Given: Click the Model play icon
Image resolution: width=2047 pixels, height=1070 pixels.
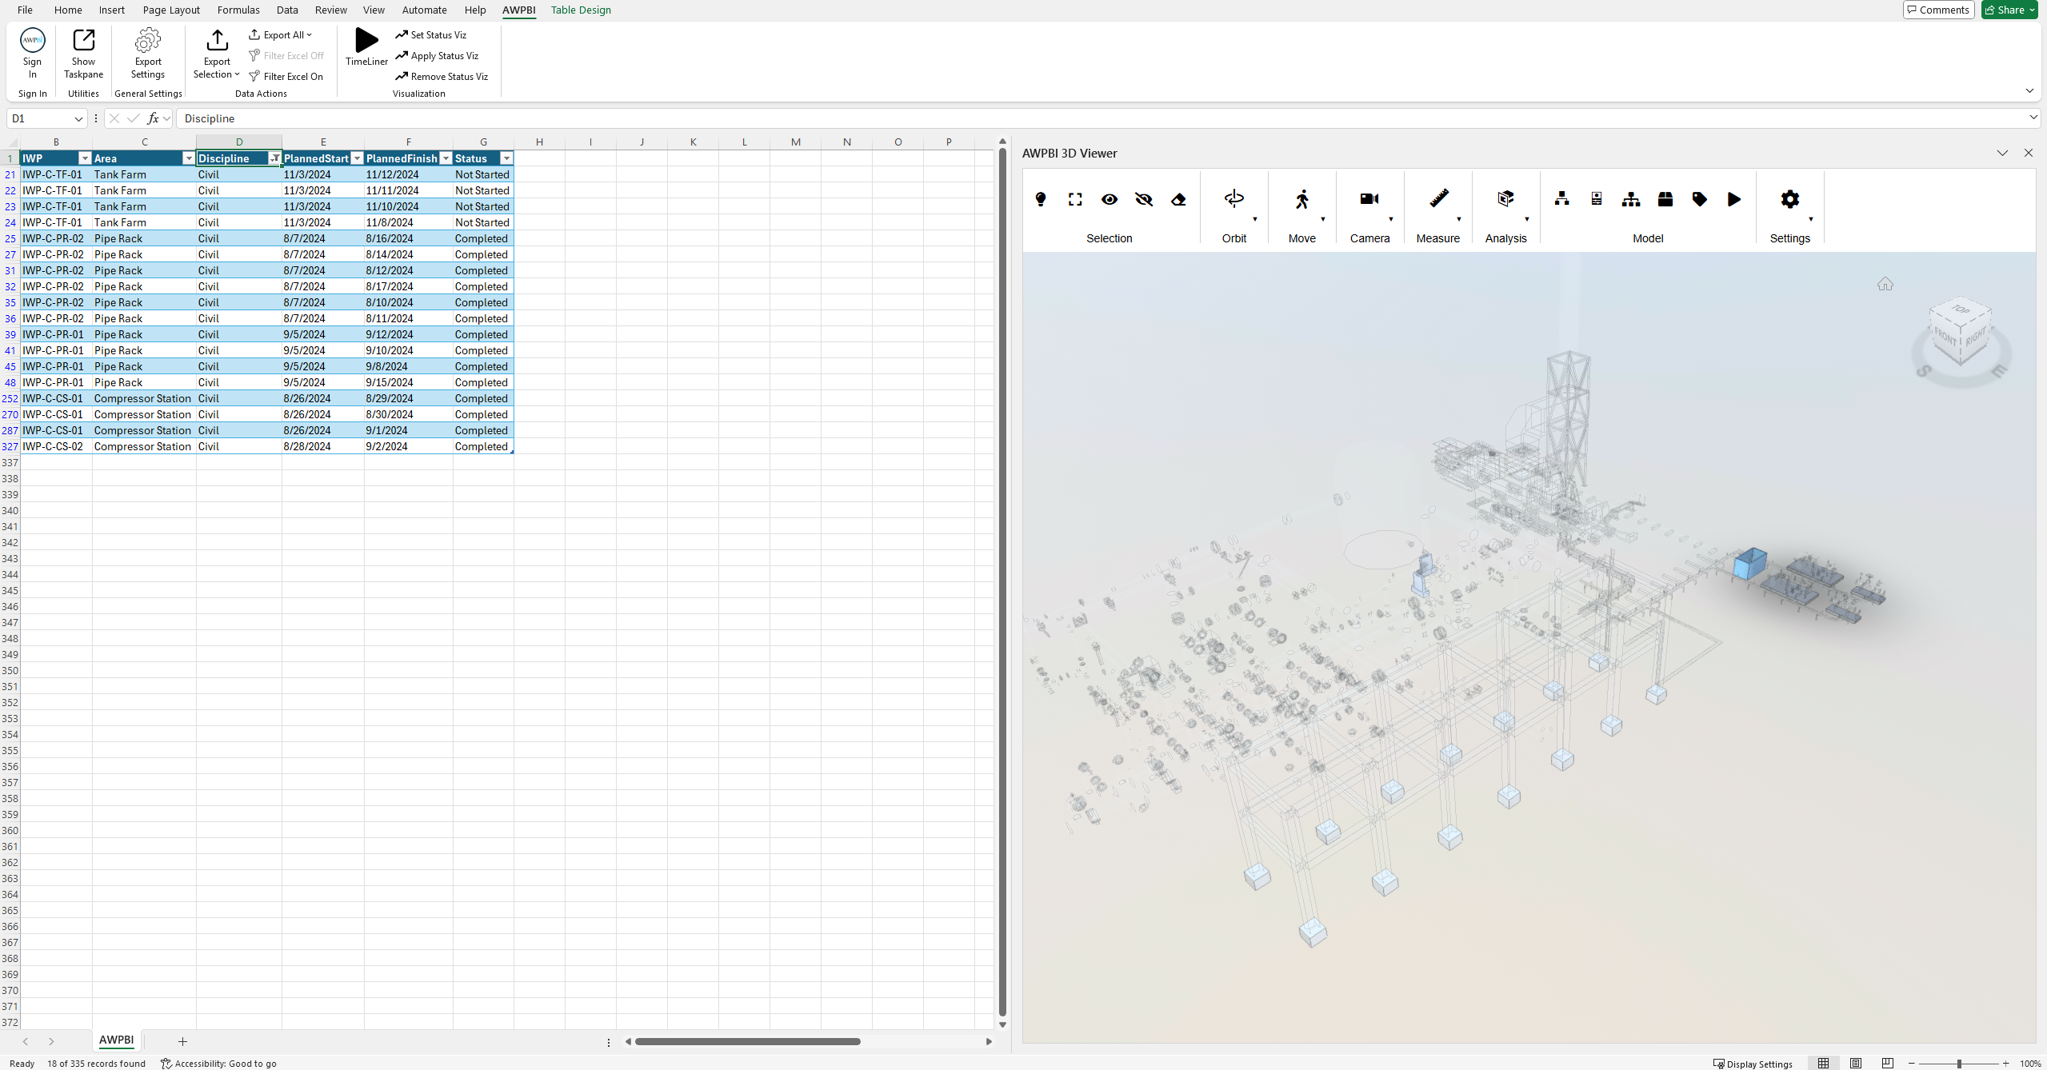Looking at the screenshot, I should click(1734, 199).
